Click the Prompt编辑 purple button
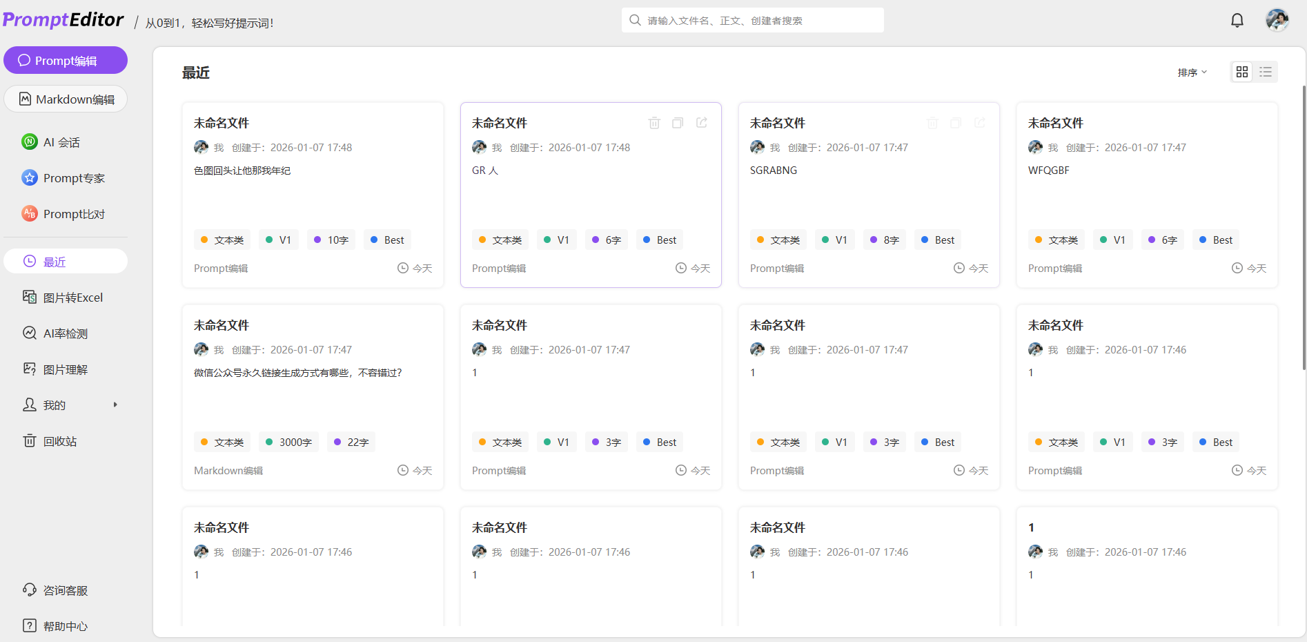The width and height of the screenshot is (1307, 642). click(x=66, y=60)
